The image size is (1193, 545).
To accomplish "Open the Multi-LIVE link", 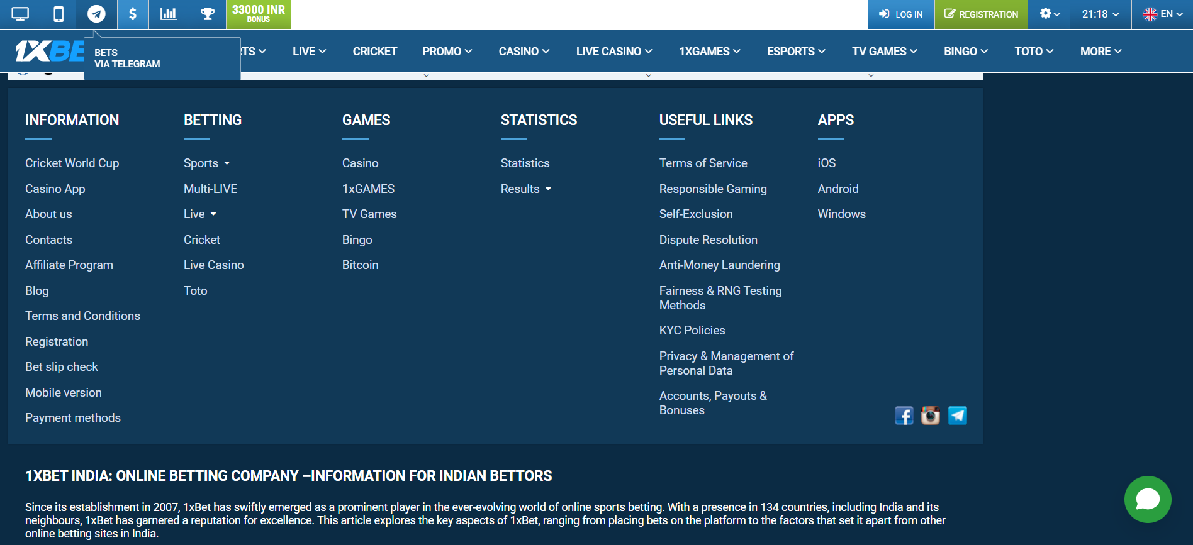I will (x=211, y=189).
